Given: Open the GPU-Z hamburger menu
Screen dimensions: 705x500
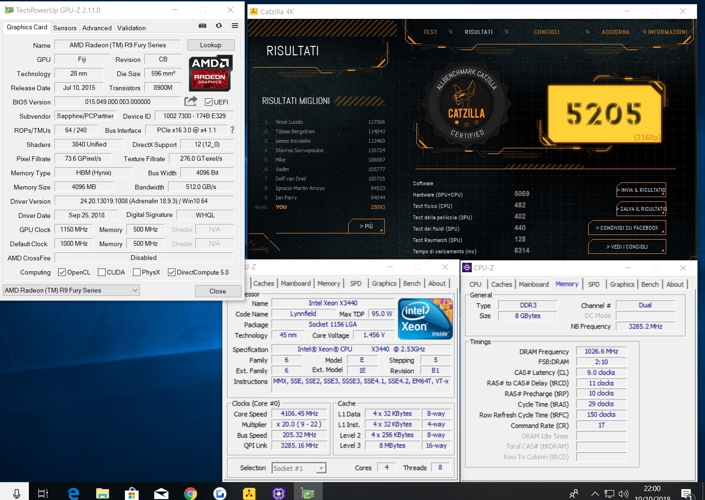Looking at the screenshot, I should pos(235,26).
